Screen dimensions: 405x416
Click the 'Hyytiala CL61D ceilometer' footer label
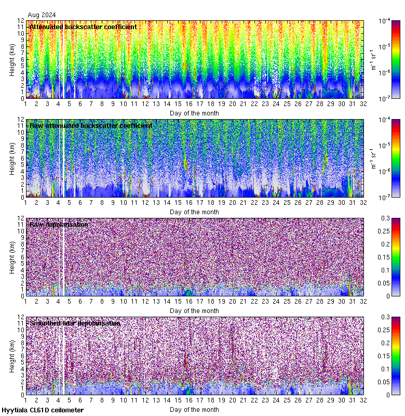pos(43,410)
